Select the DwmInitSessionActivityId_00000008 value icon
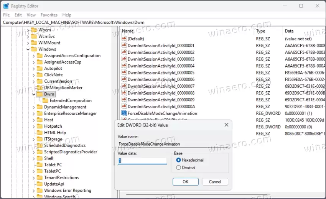 click(124, 93)
